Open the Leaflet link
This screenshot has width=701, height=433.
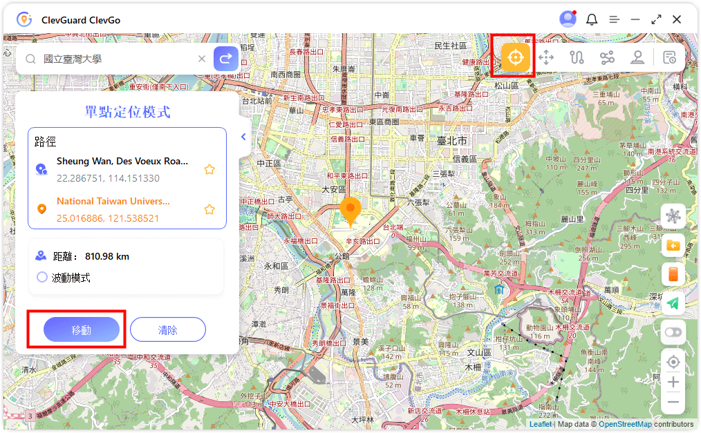(x=541, y=424)
